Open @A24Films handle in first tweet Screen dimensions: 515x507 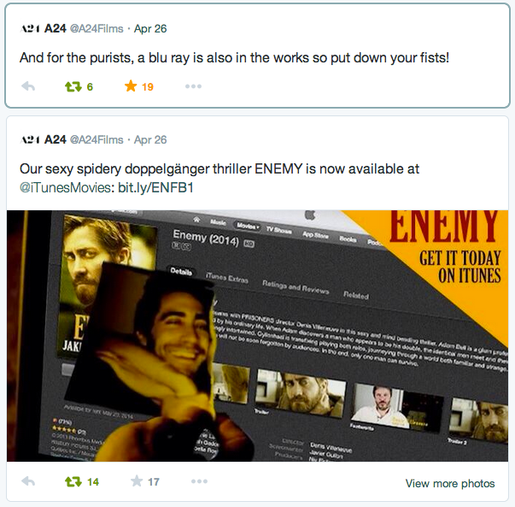97,28
